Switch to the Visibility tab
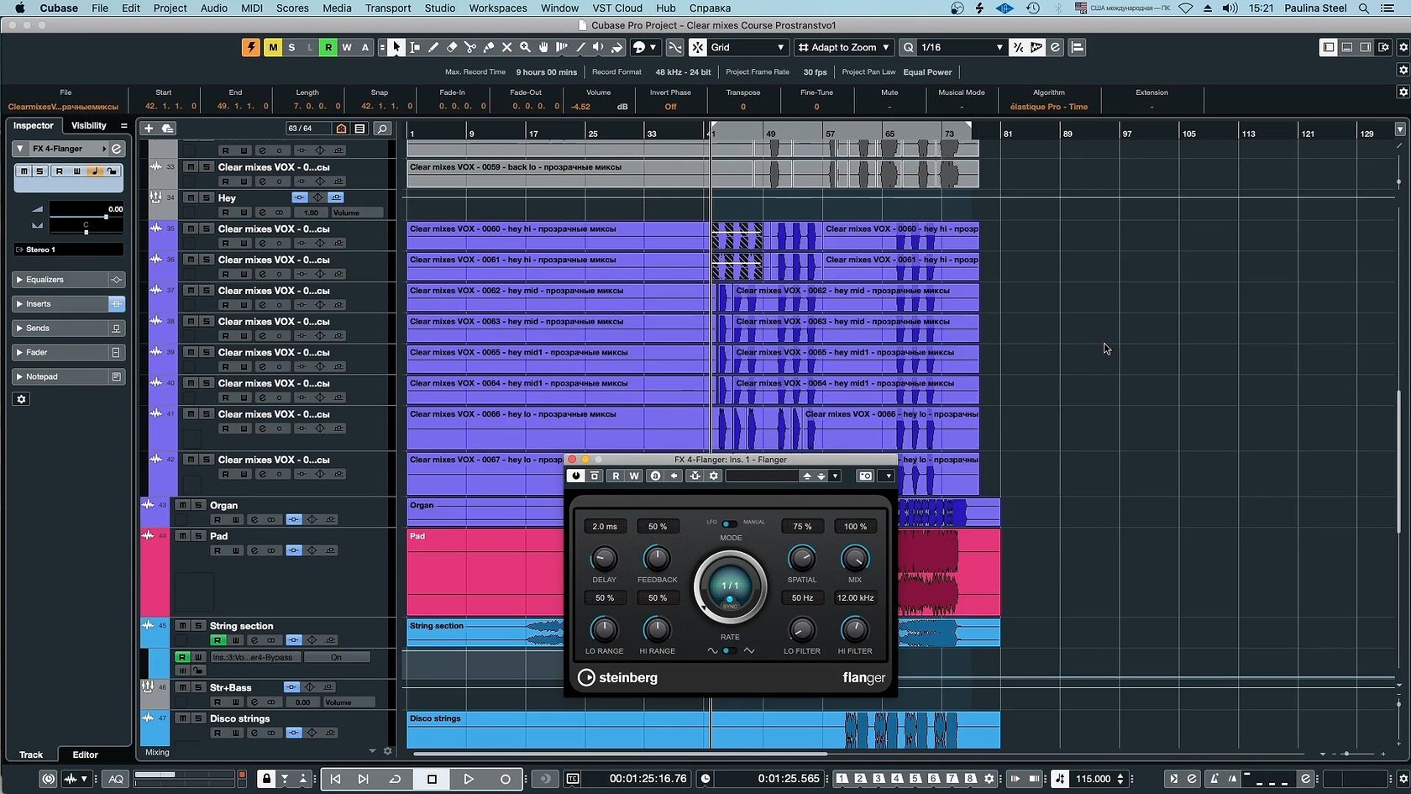The width and height of the screenshot is (1411, 794). point(89,125)
